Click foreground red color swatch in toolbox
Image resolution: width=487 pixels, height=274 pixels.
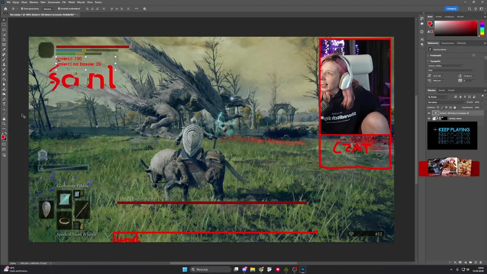(3, 137)
